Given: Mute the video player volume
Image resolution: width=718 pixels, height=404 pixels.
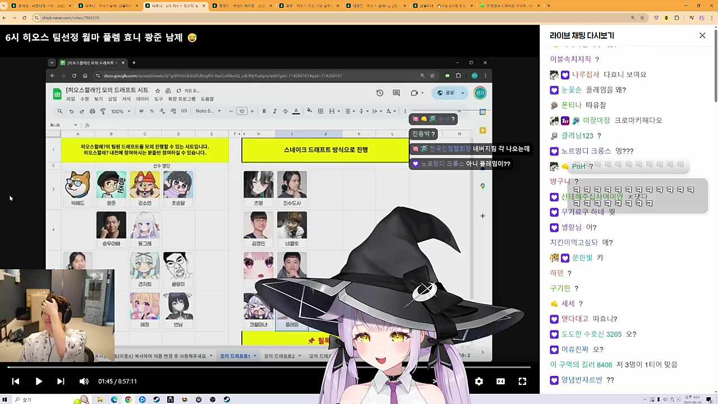Looking at the screenshot, I should pos(84,382).
